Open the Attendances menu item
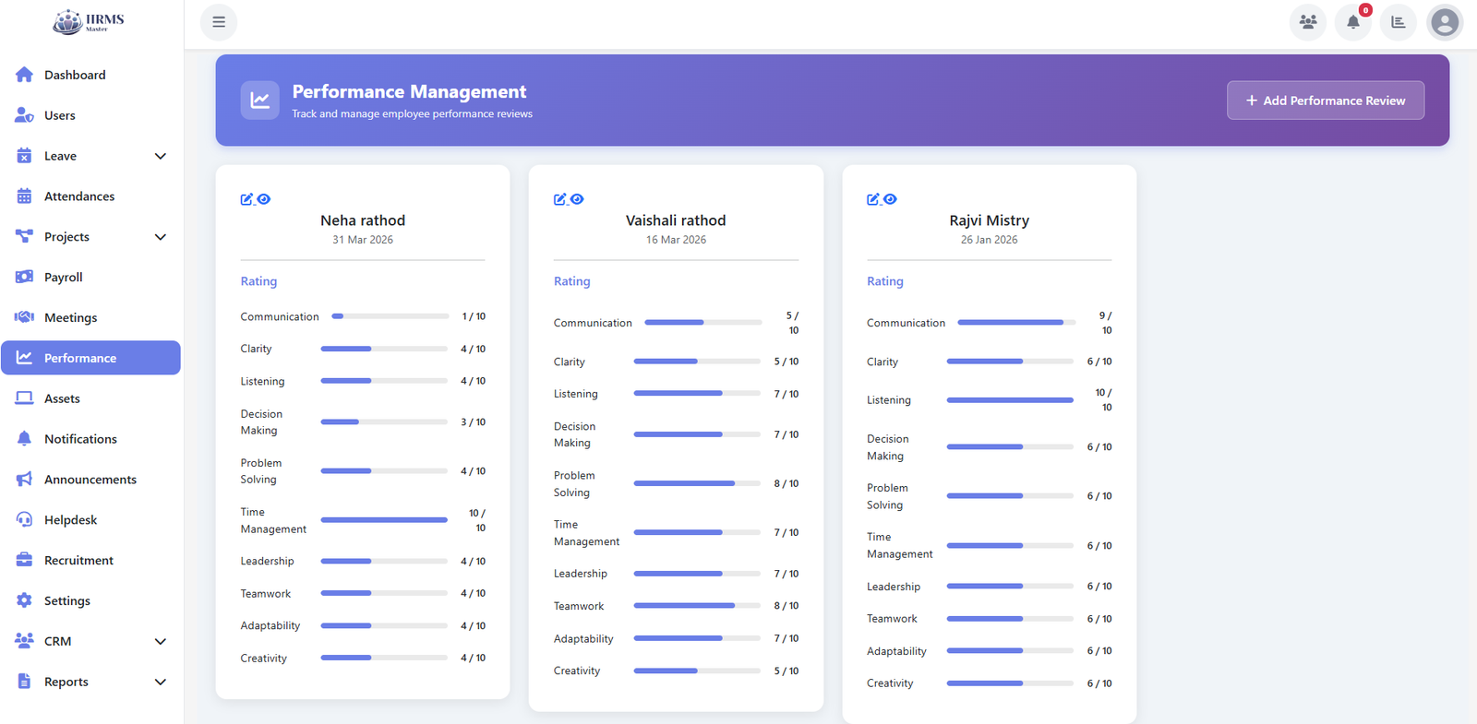The image size is (1477, 724). (90, 196)
